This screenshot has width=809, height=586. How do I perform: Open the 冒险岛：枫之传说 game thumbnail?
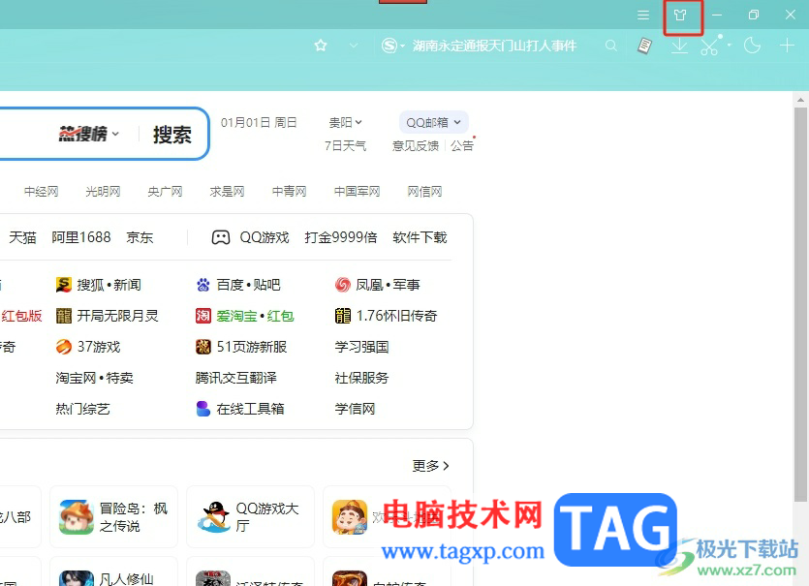[77, 517]
